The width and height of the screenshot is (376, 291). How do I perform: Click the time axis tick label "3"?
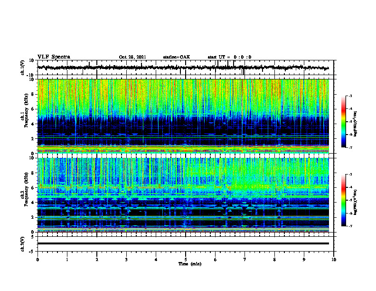pos(126,260)
